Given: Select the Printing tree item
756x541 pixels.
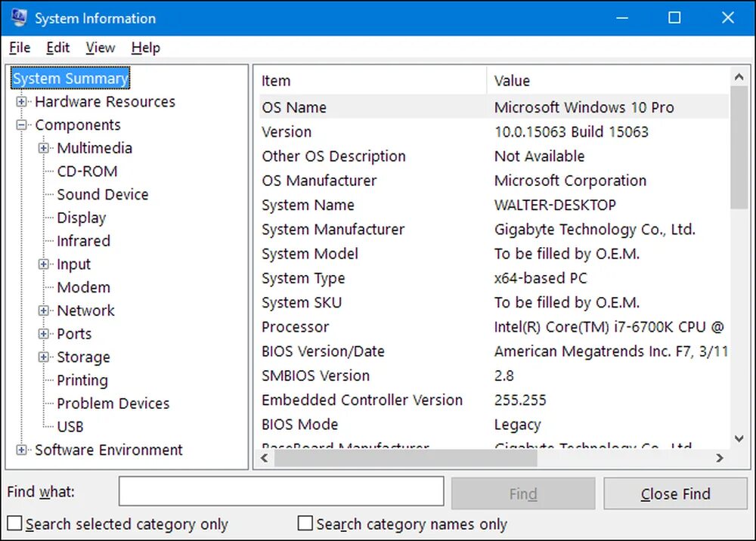Looking at the screenshot, I should [82, 380].
